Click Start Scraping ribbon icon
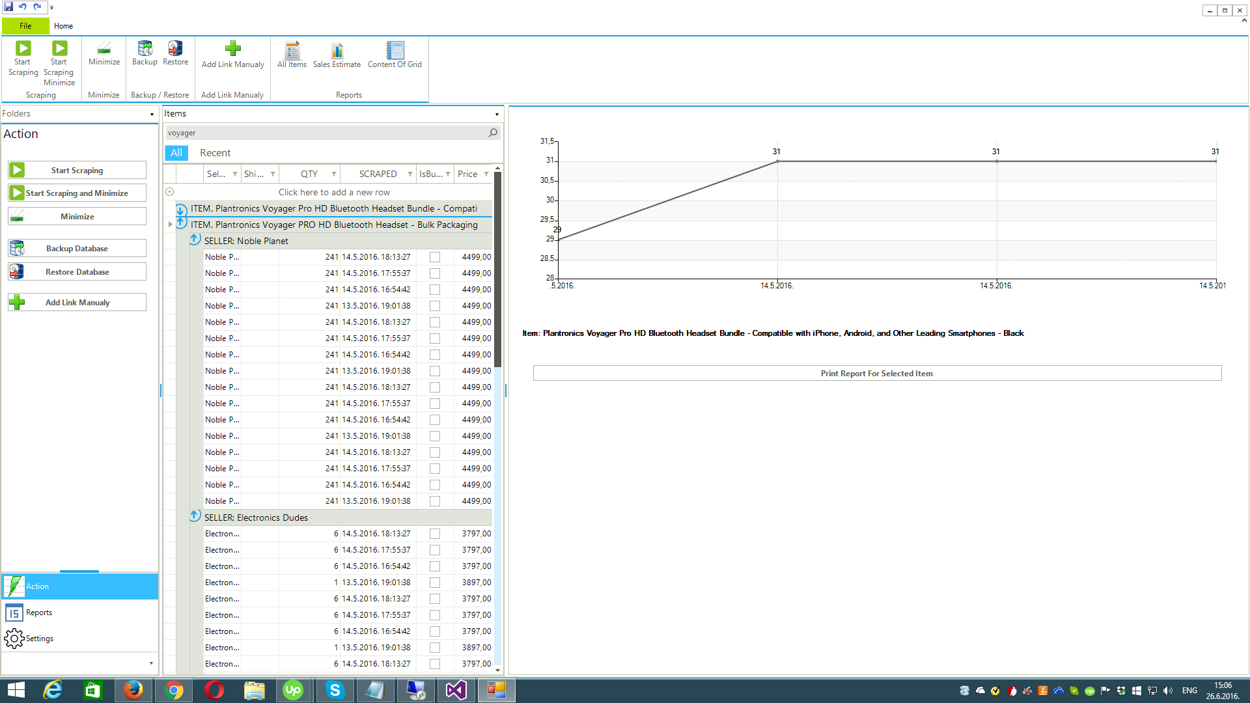This screenshot has width=1250, height=703. tap(23, 48)
